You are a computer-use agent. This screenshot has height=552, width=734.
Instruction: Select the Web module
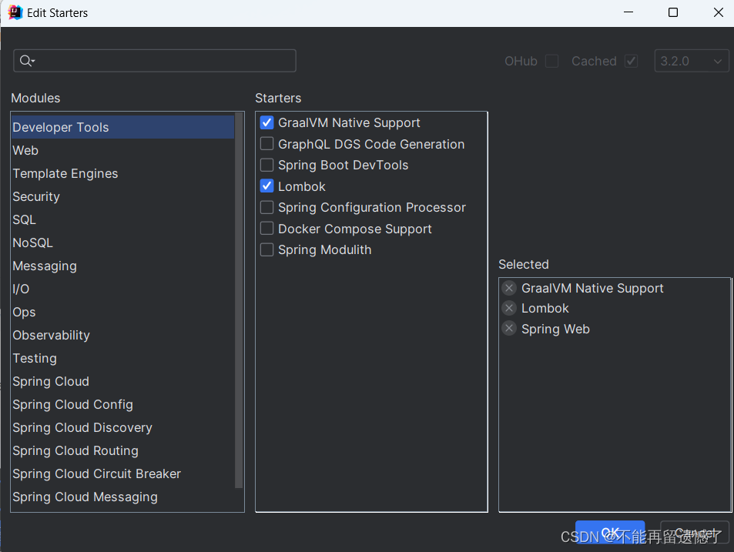click(x=122, y=150)
